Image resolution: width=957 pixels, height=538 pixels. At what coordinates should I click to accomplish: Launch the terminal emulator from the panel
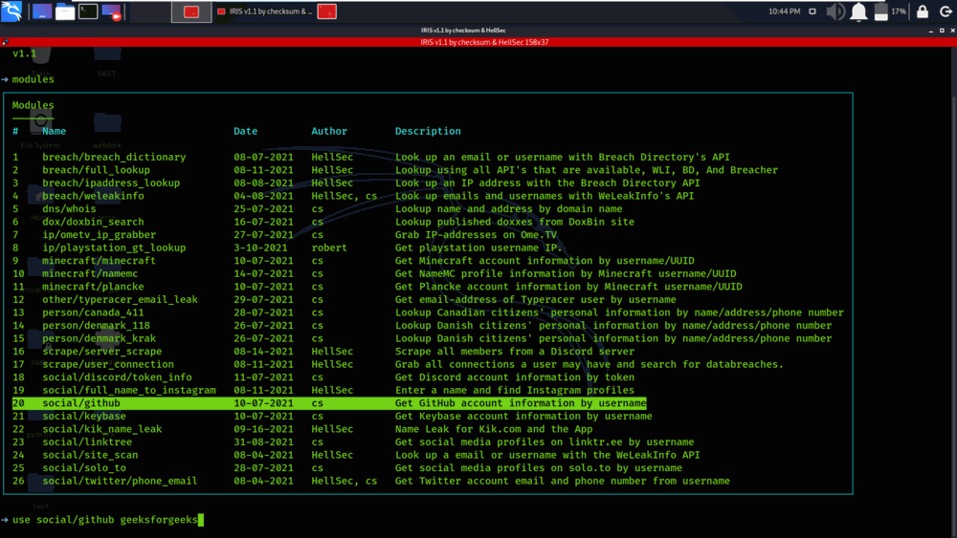click(x=88, y=11)
